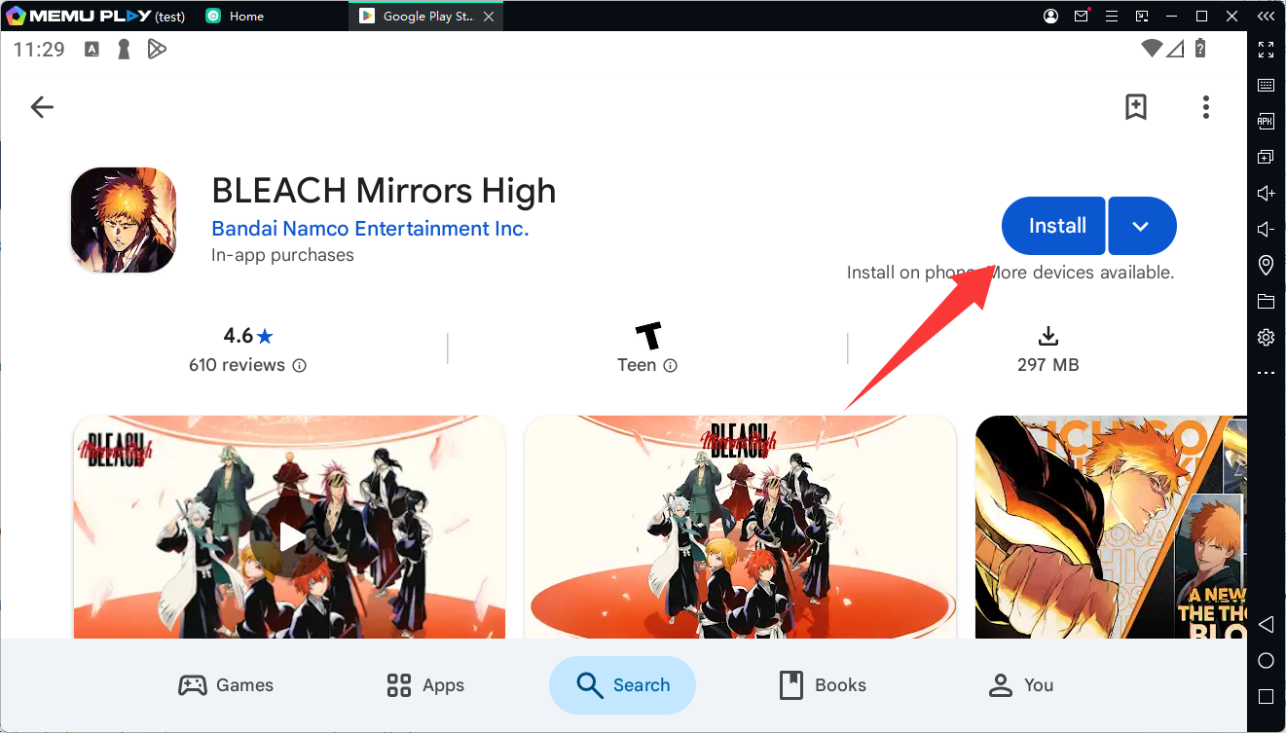Open keyboard mapping in MEmu sidebar

point(1266,86)
